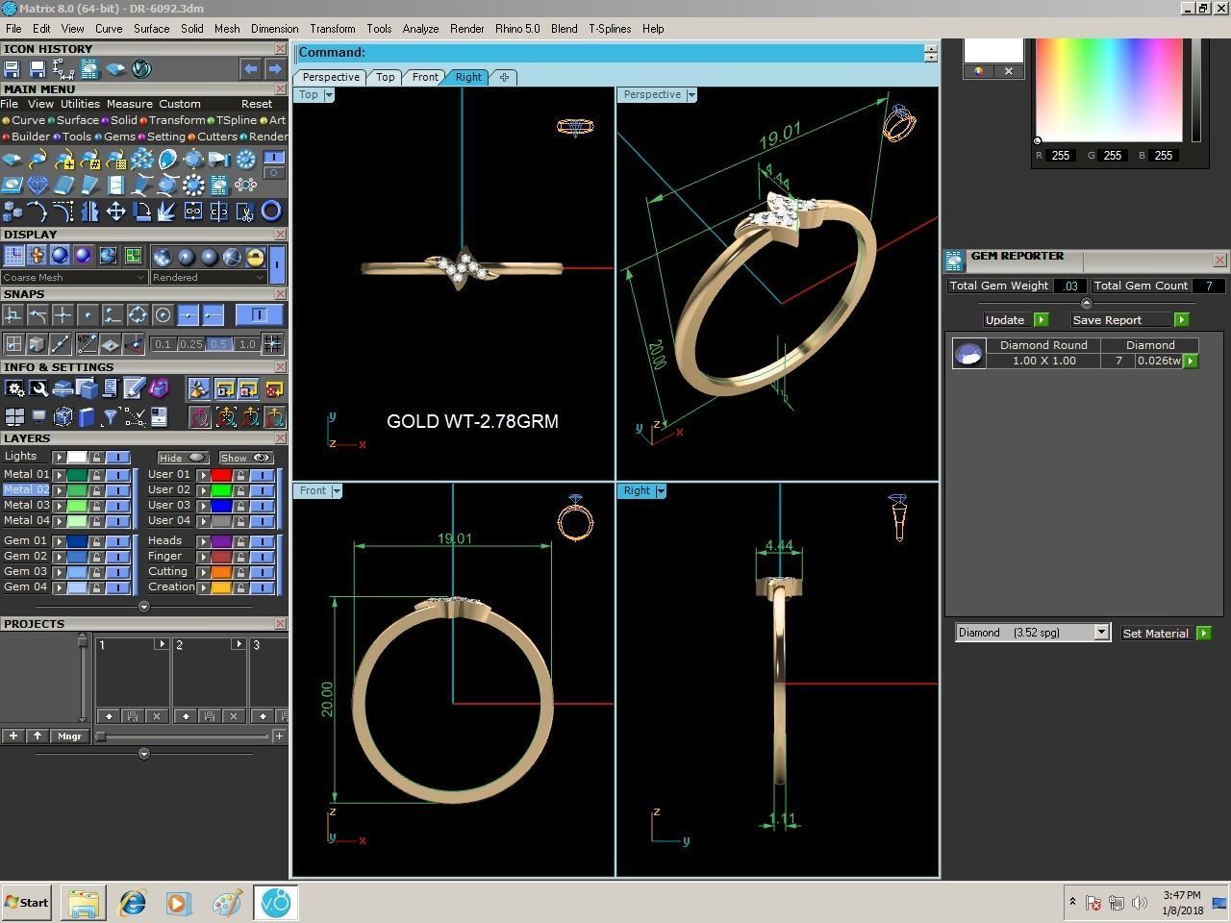Image resolution: width=1231 pixels, height=923 pixels.
Task: Open the gears options icon in Info & Settings
Action: (14, 388)
